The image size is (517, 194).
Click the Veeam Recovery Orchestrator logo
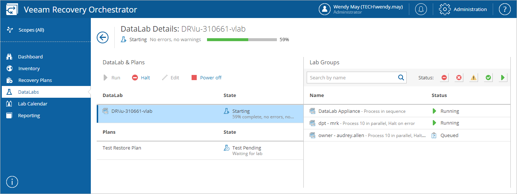[x=13, y=9]
